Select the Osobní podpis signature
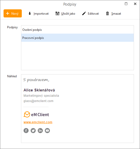140x149 pixels. click(77, 30)
